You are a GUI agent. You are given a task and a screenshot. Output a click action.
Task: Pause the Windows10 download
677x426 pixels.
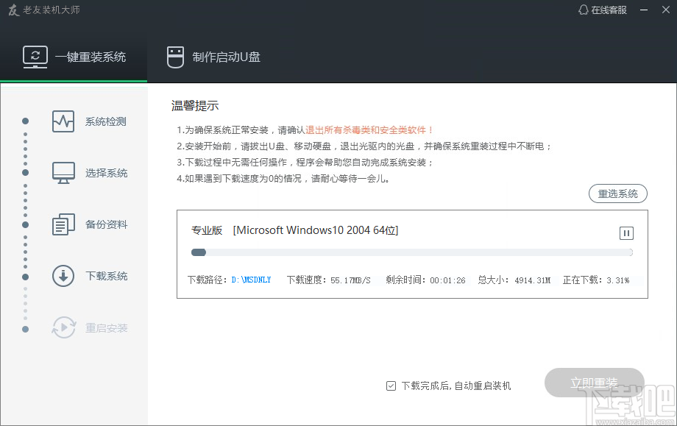coord(626,233)
